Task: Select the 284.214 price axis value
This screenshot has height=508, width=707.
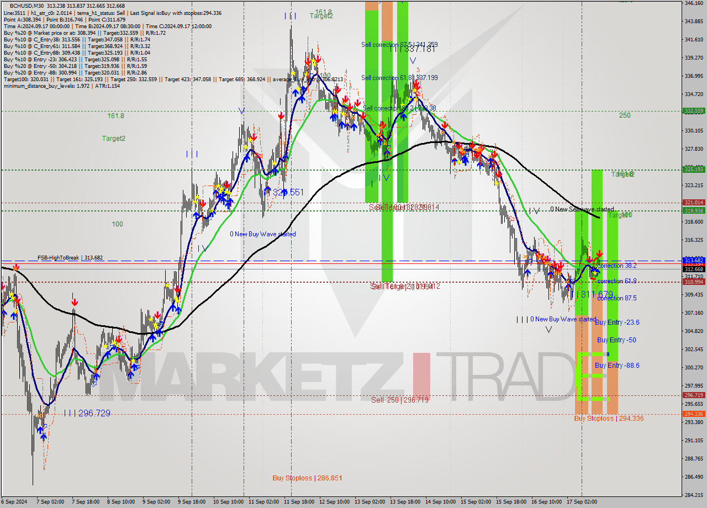Action: click(694, 495)
